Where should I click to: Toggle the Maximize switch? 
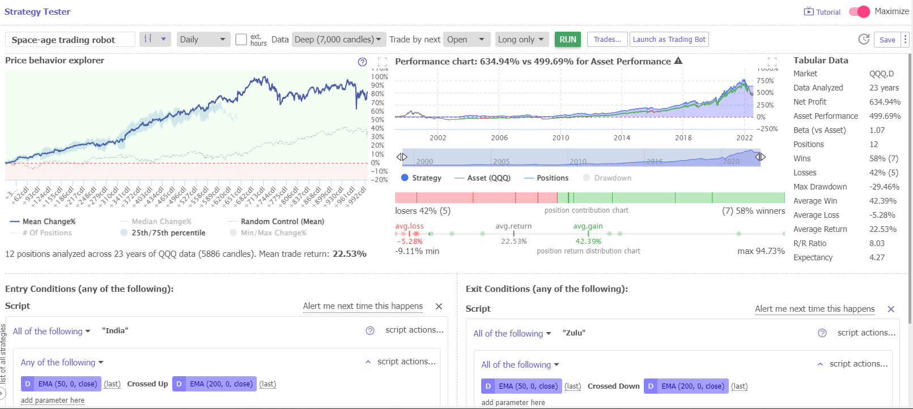click(x=859, y=11)
